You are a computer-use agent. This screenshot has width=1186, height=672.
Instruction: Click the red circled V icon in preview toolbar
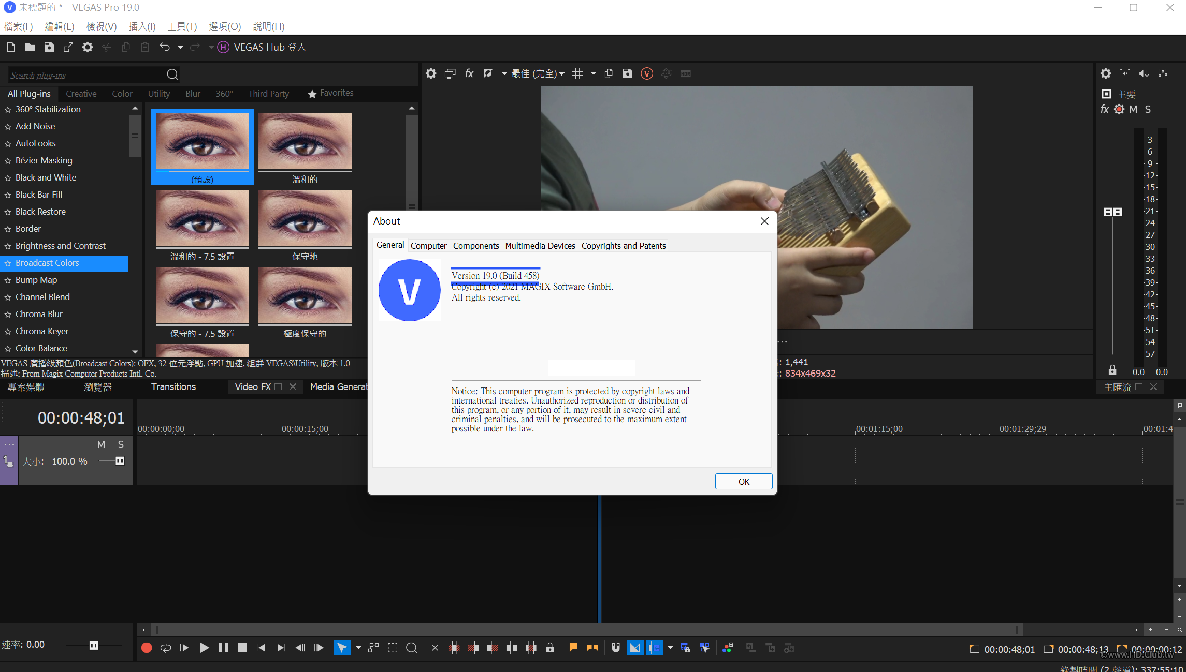(647, 73)
